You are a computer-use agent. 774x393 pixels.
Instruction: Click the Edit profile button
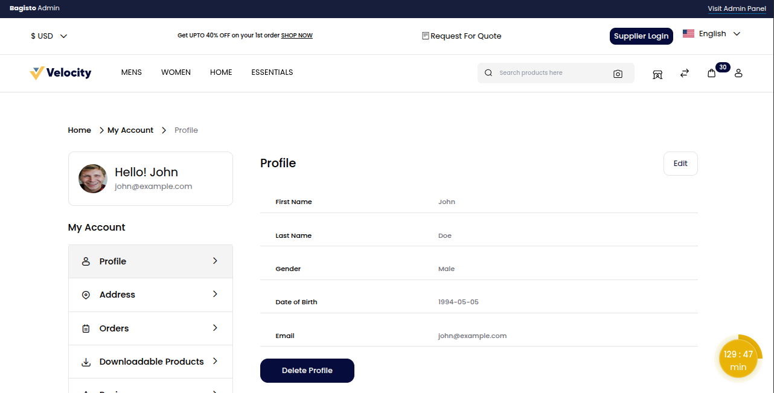click(x=680, y=163)
